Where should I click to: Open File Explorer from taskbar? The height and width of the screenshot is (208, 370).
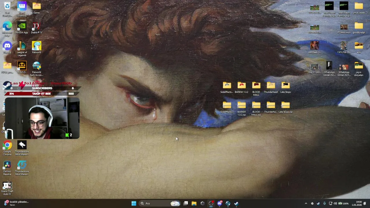[194, 203]
